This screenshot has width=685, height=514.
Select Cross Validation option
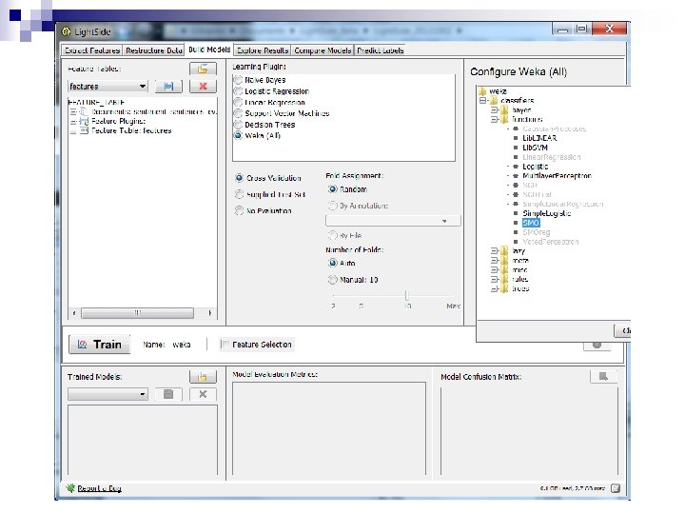(240, 178)
